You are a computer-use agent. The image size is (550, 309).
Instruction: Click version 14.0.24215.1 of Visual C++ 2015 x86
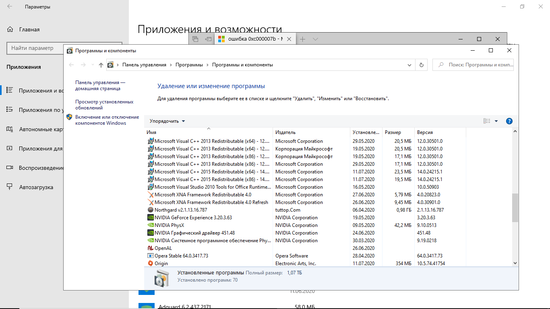point(430,179)
